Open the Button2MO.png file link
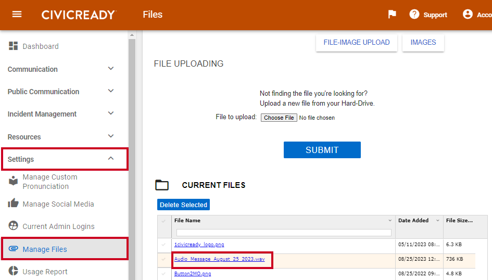Screen dimensions: 492x280 click(x=193, y=273)
